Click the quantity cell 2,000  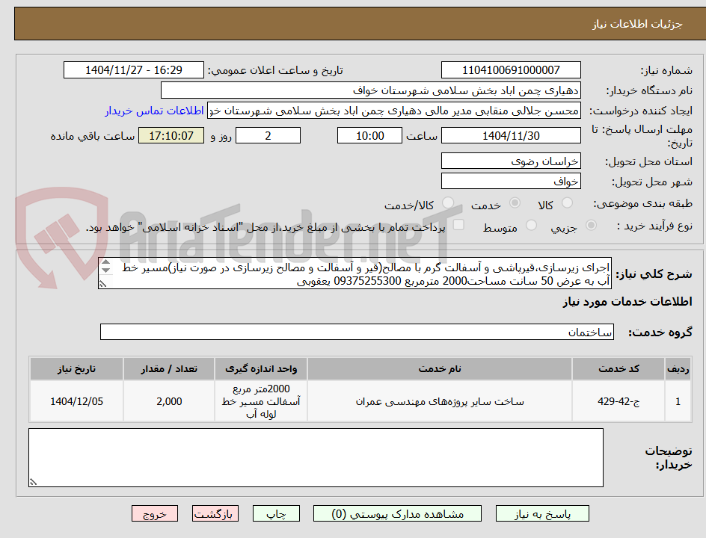pos(169,401)
